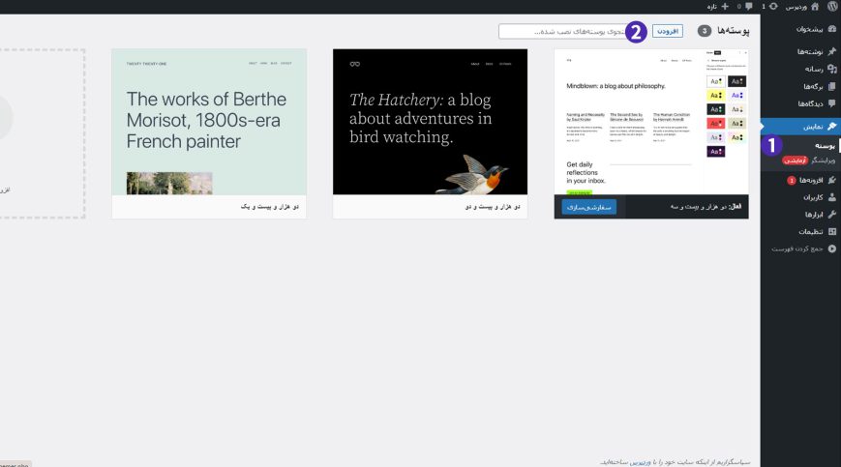Click the installed themes search field
Image resolution: width=841 pixels, height=467 pixels.
[x=561, y=31]
